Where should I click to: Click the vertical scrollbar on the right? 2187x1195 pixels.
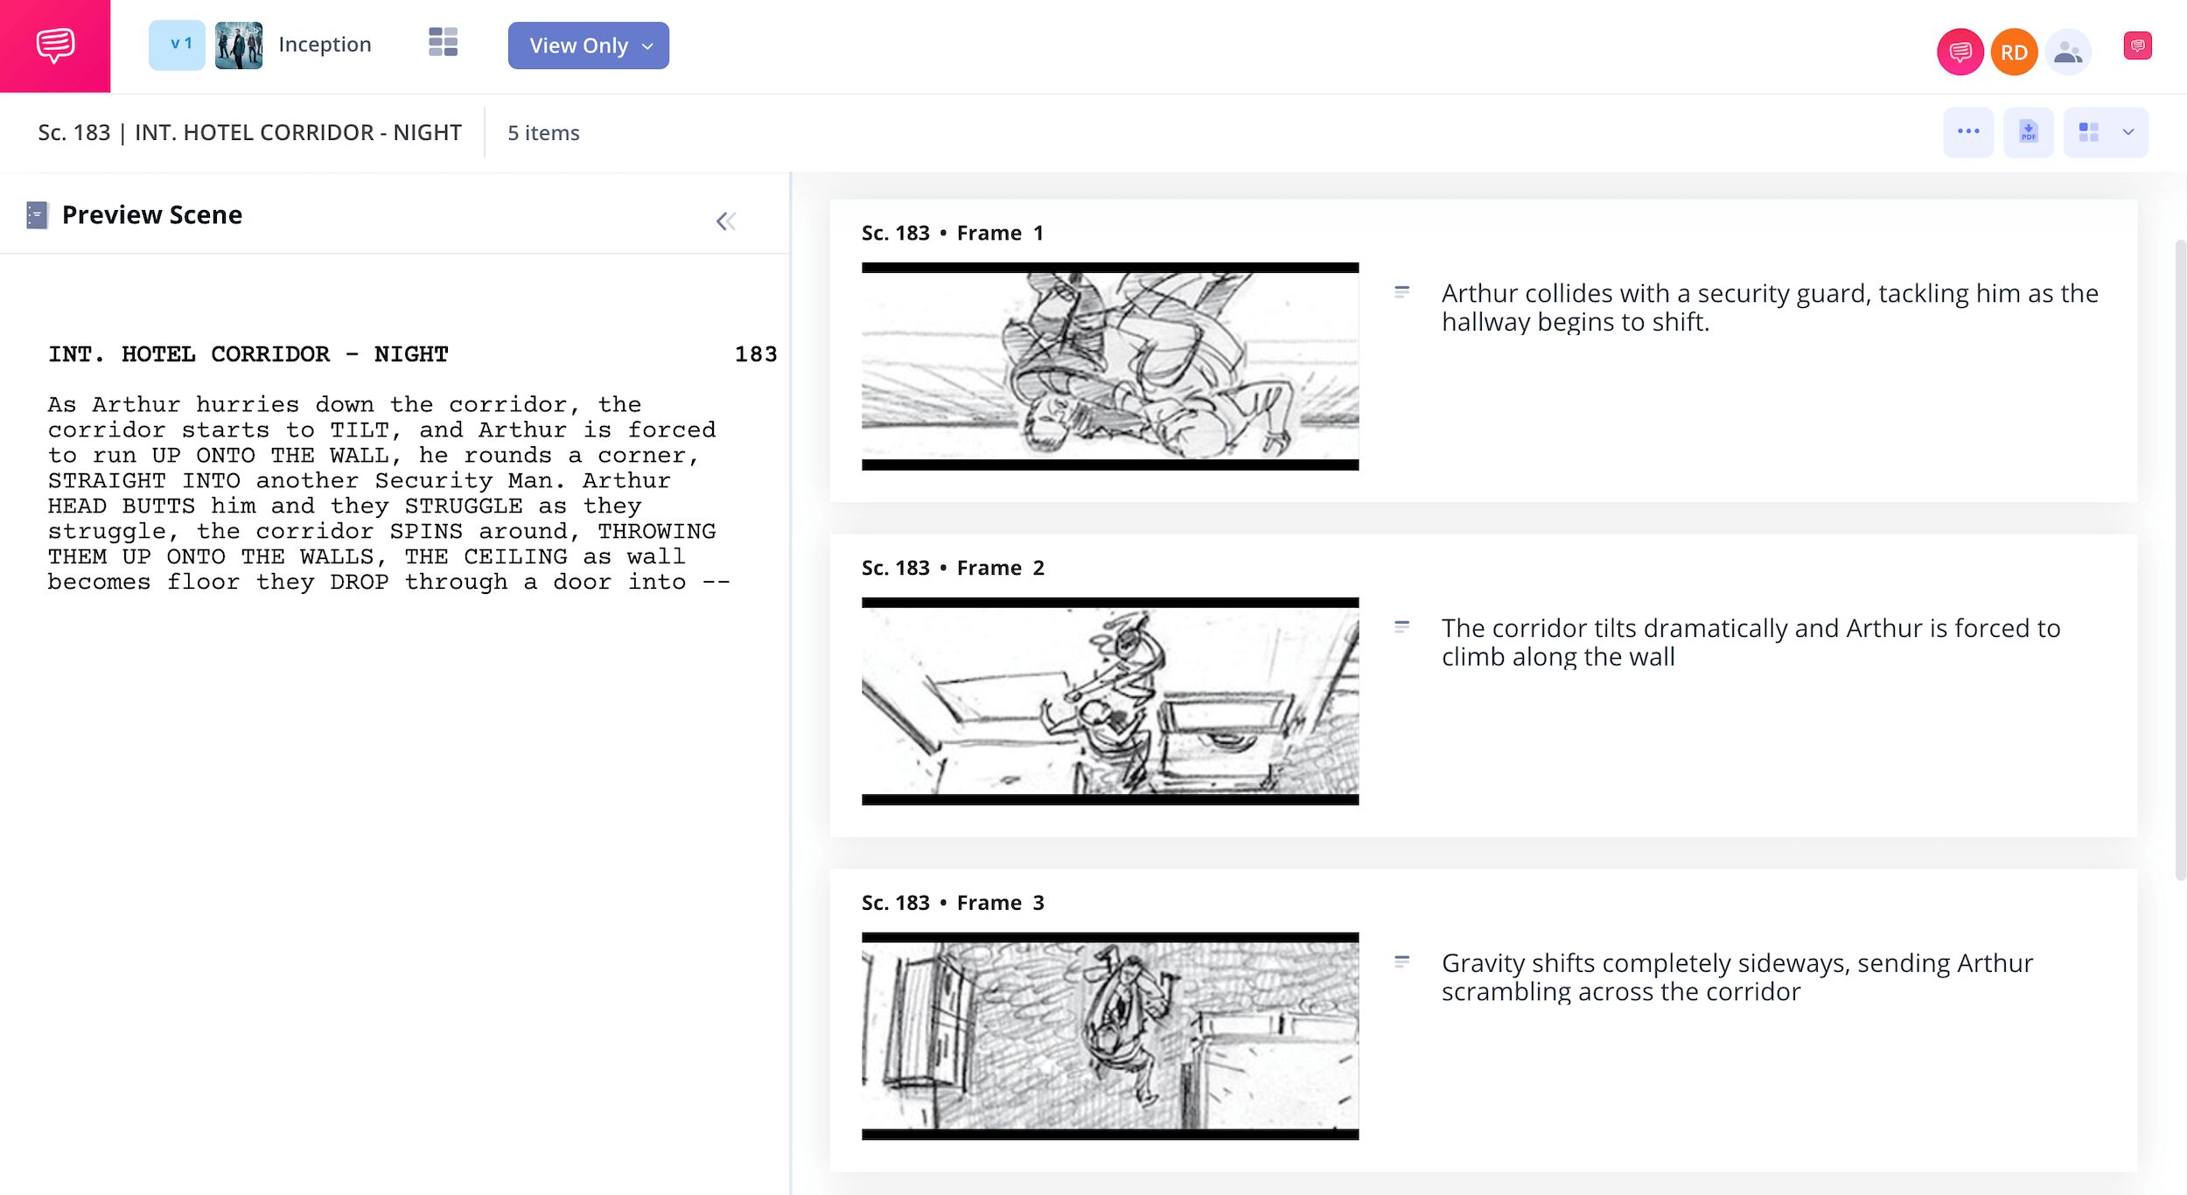(x=2179, y=560)
